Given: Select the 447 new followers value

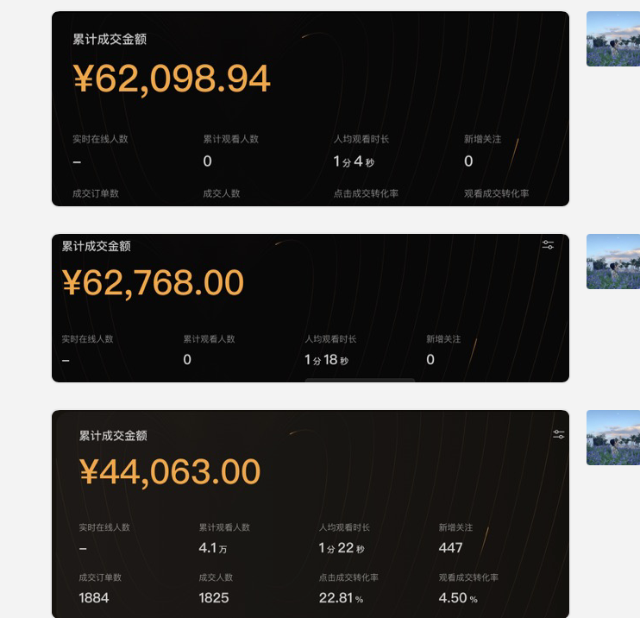Looking at the screenshot, I should (450, 547).
